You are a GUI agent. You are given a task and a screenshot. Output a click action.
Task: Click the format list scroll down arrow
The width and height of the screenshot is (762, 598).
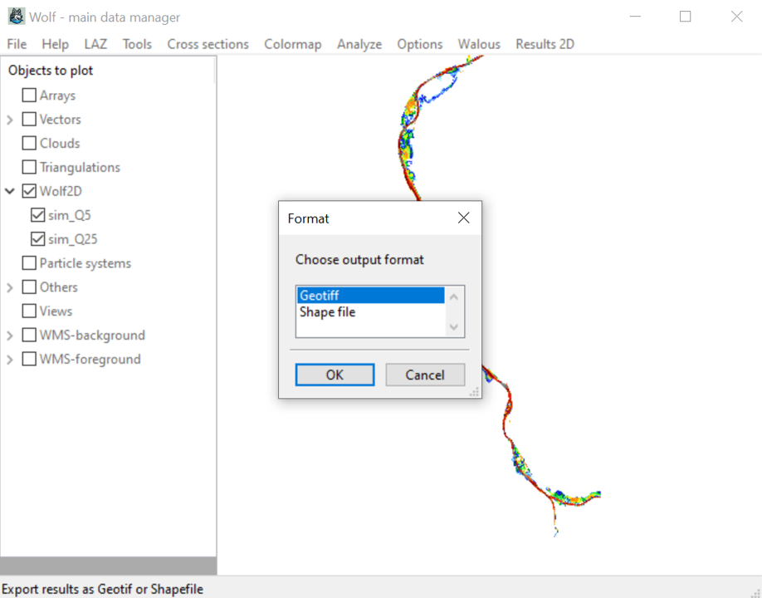[x=454, y=327]
